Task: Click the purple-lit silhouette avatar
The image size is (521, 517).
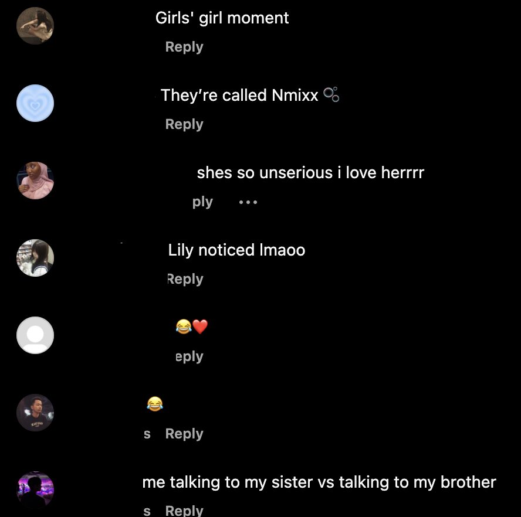Action: [35, 490]
